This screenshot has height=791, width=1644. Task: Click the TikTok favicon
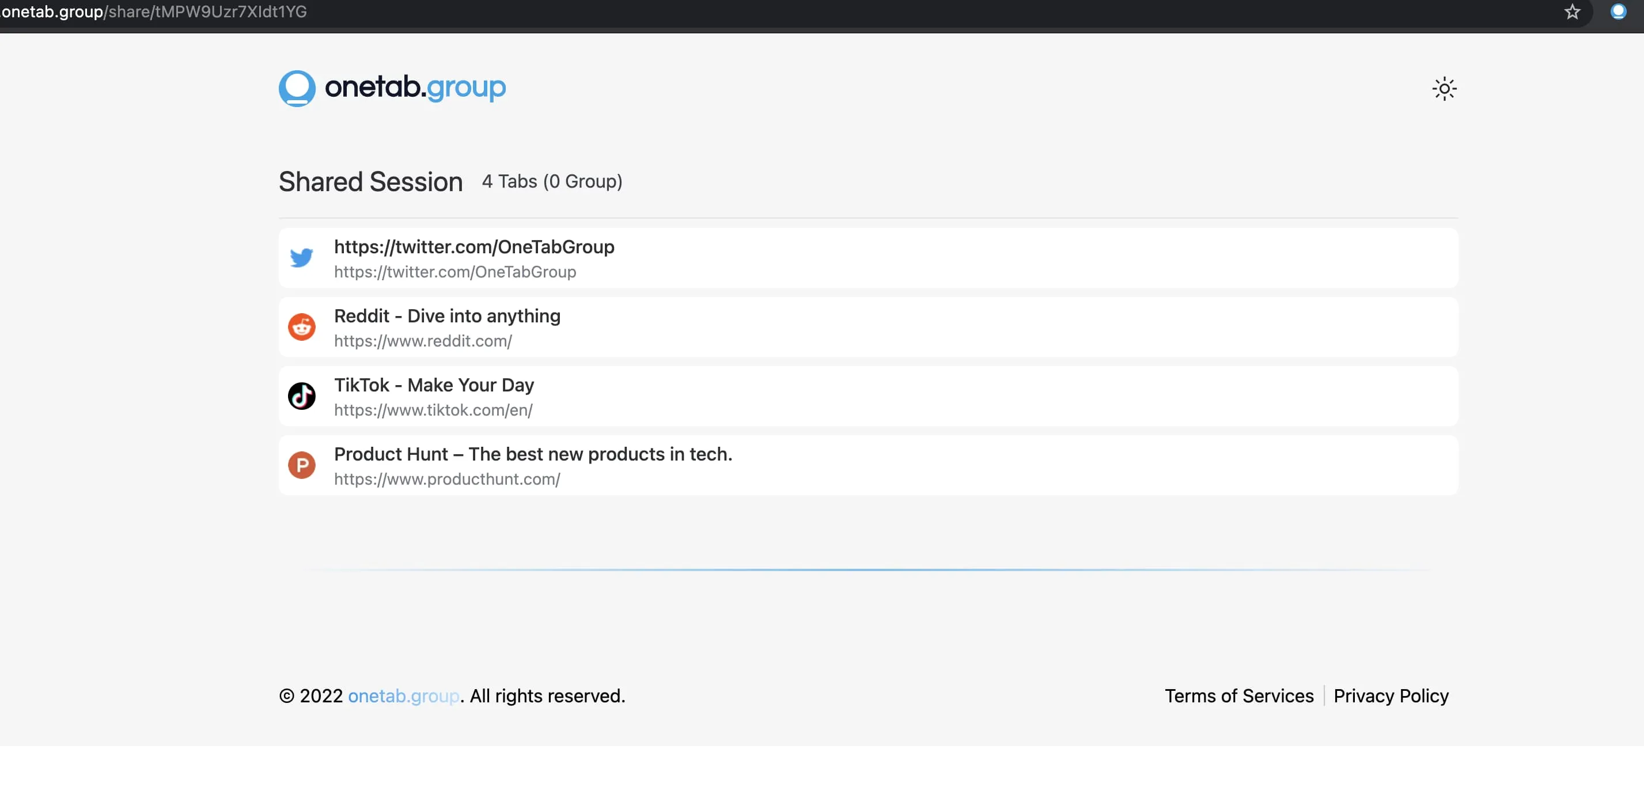coord(301,395)
